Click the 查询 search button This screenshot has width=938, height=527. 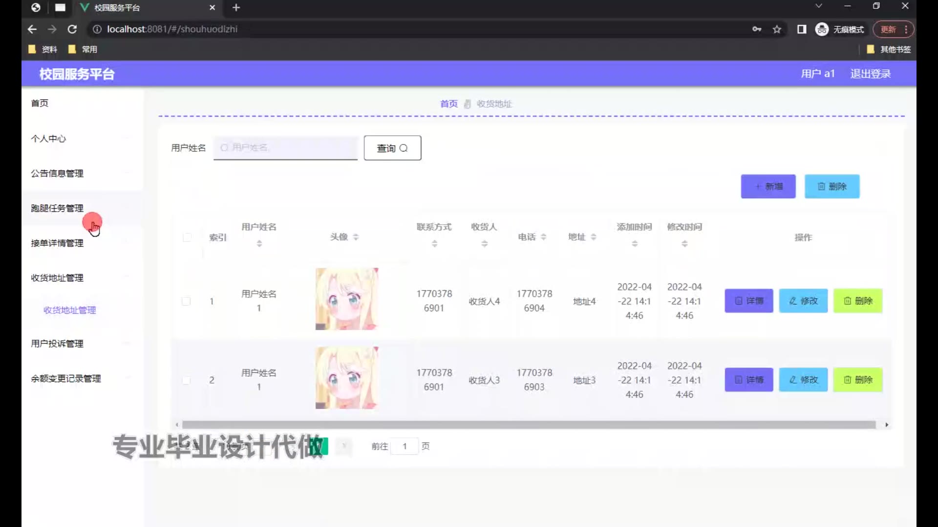tap(392, 148)
